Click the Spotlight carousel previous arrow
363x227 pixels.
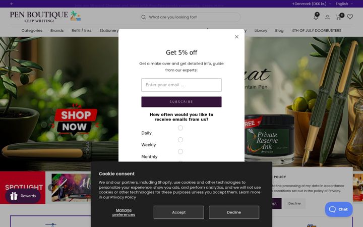50,188
